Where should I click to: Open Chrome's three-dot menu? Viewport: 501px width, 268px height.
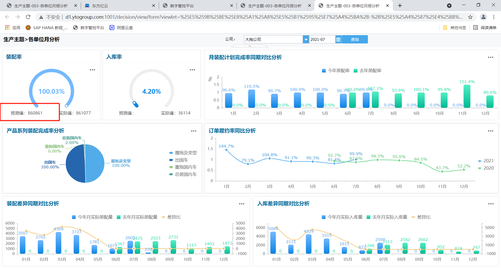coord(494,17)
